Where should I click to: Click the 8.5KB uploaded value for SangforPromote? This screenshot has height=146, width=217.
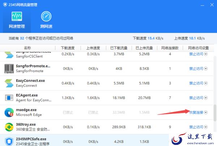[x=144, y=68]
